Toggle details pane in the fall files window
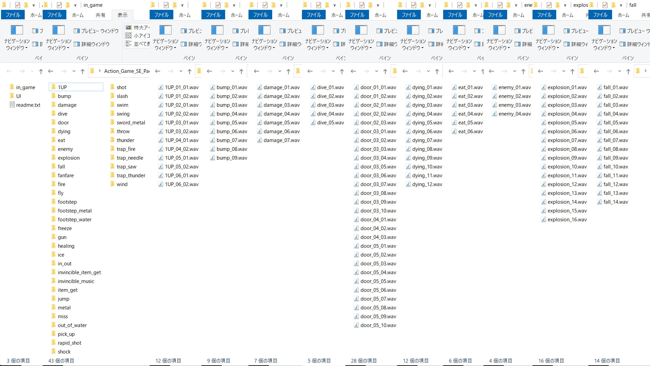The image size is (650, 366). (634, 44)
